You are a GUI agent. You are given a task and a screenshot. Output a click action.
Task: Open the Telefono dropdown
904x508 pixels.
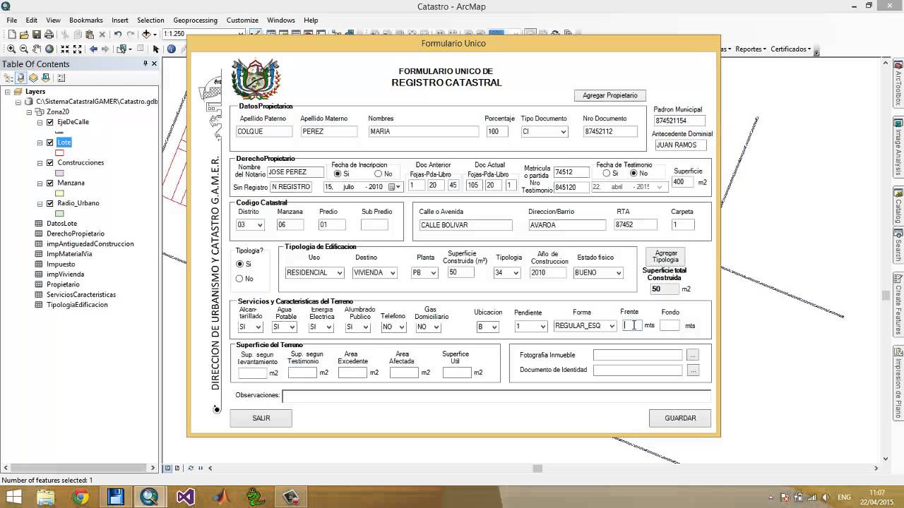coord(400,327)
